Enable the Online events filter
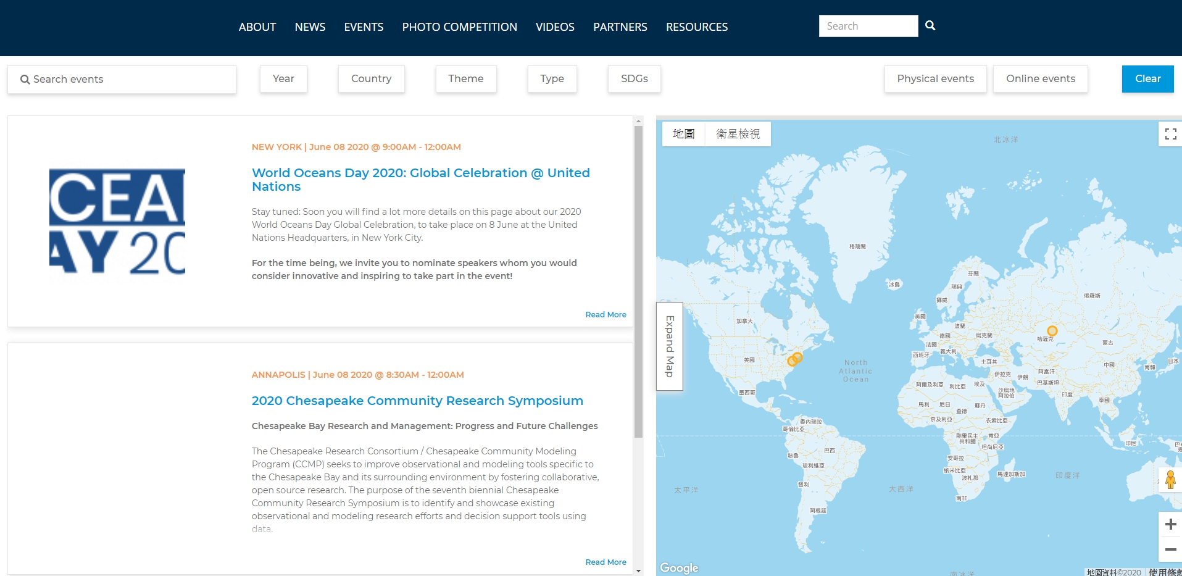The width and height of the screenshot is (1182, 576). coord(1040,78)
